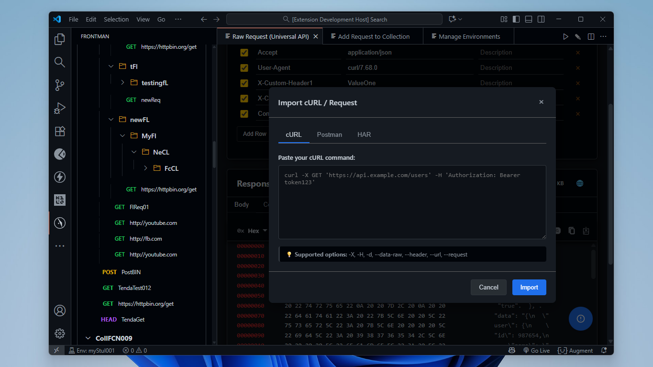Open the Run and Debug view

(x=60, y=108)
